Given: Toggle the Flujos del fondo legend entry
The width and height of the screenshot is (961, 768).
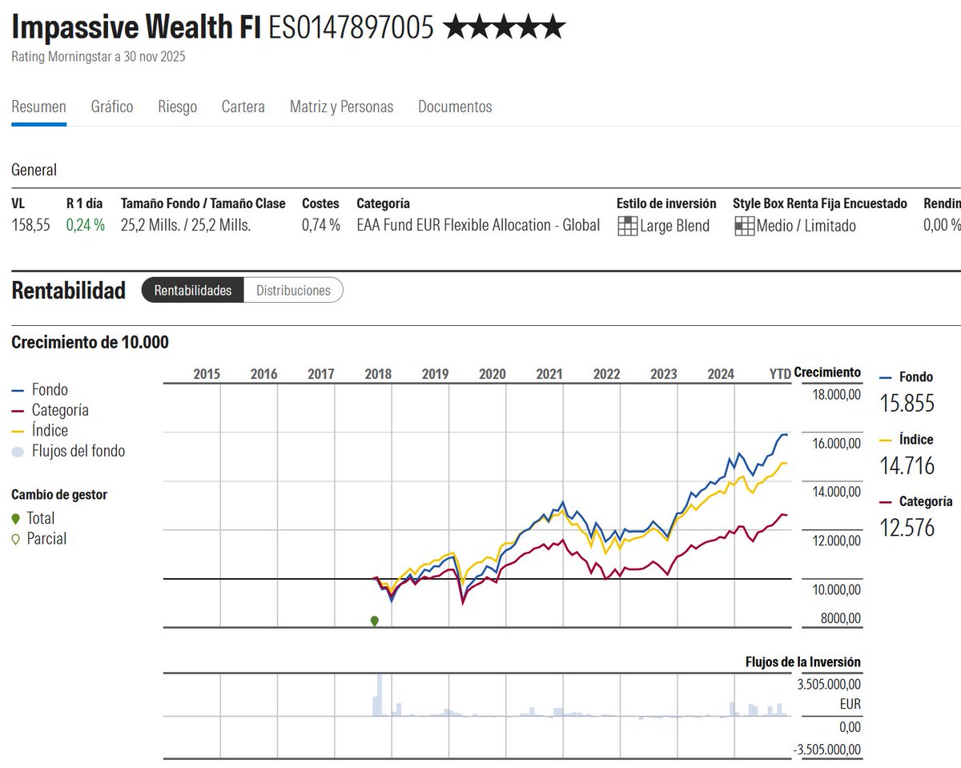Looking at the screenshot, I should click(x=69, y=451).
